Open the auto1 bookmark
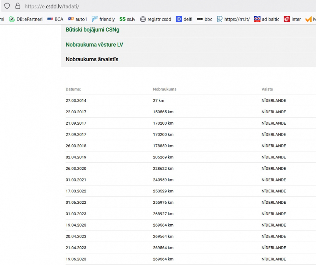 pyautogui.click(x=78, y=19)
